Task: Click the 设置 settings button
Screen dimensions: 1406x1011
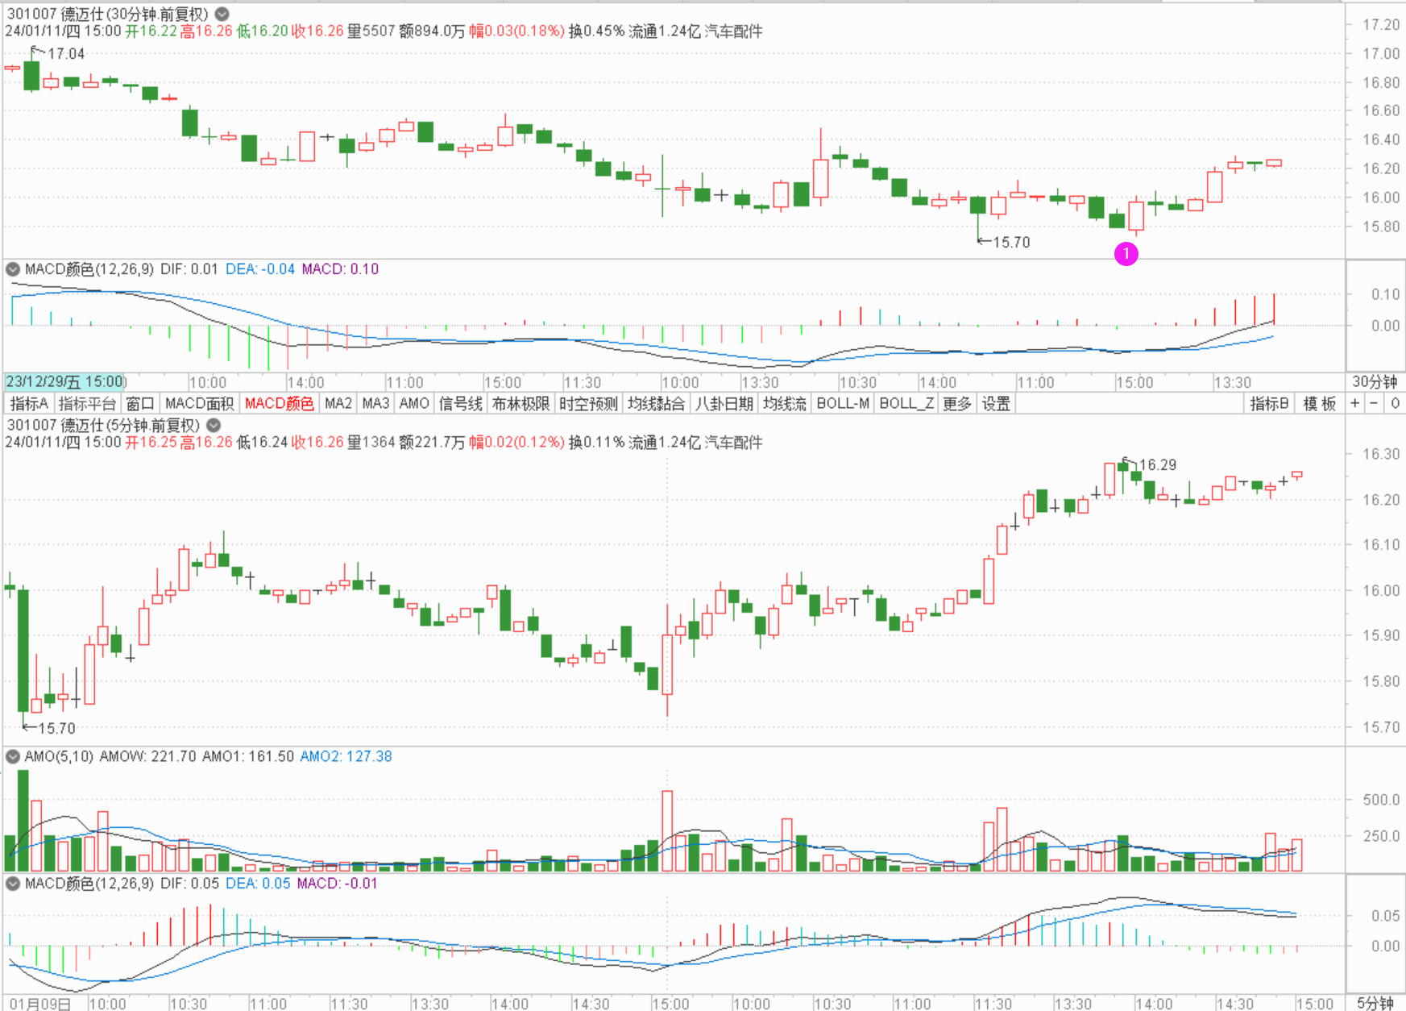Action: [x=996, y=404]
